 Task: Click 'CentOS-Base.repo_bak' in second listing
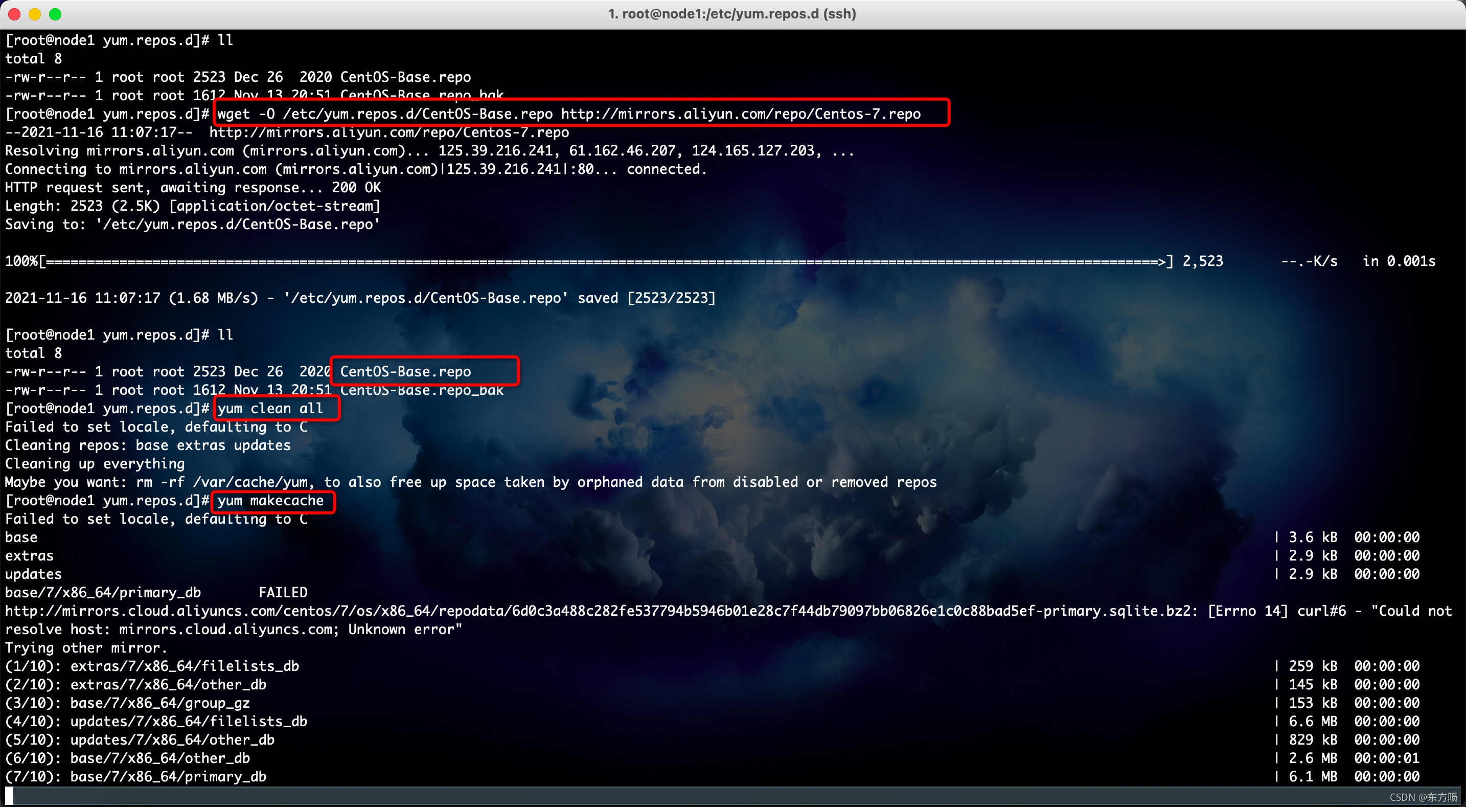pos(422,390)
